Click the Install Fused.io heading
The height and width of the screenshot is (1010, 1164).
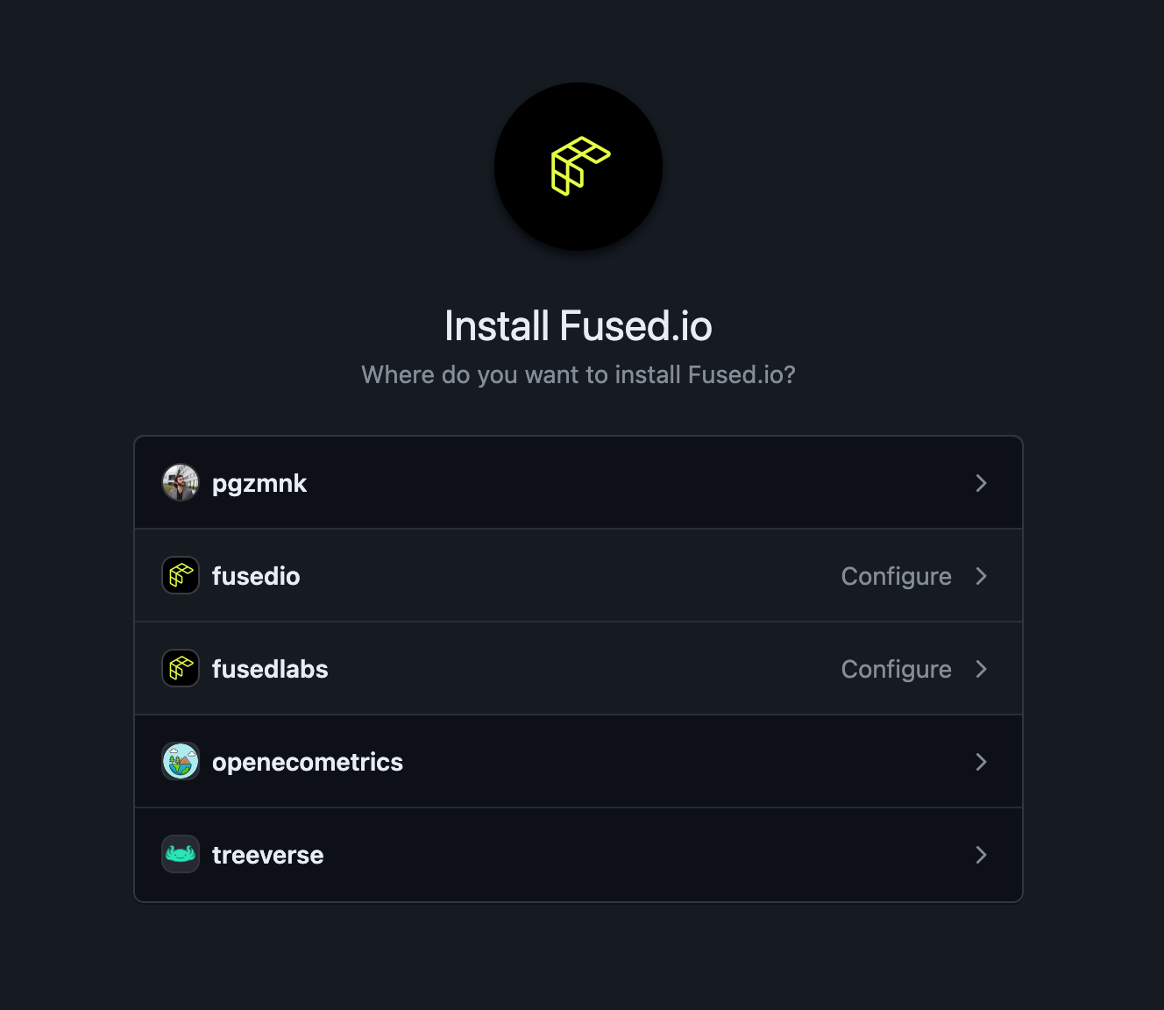[578, 326]
